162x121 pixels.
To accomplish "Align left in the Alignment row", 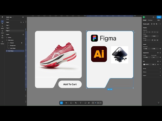I will pos(144,32).
